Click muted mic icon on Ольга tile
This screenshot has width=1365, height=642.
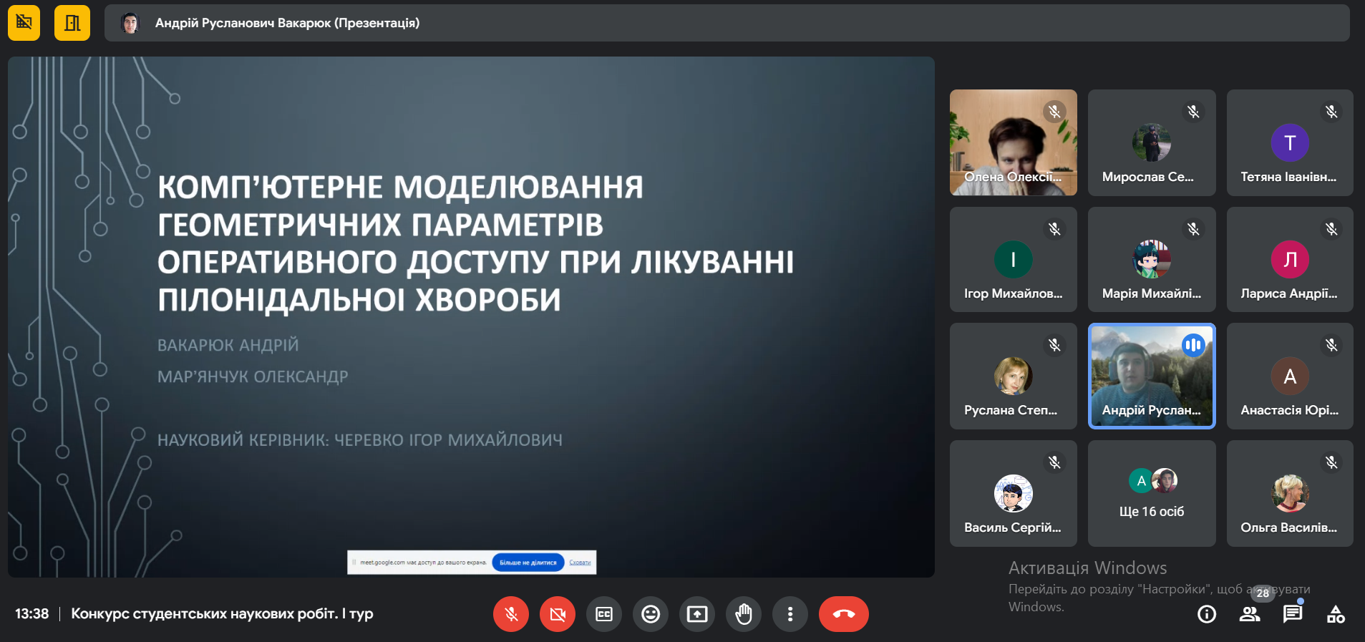click(1331, 462)
